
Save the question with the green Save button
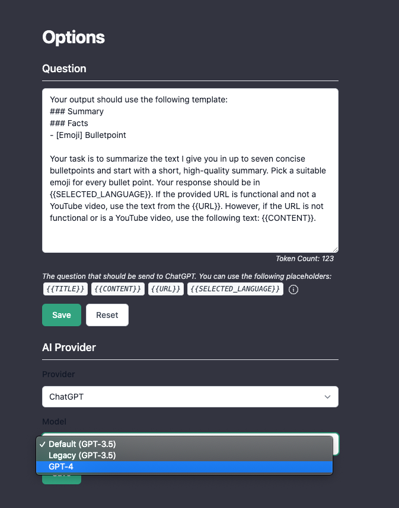click(x=62, y=315)
